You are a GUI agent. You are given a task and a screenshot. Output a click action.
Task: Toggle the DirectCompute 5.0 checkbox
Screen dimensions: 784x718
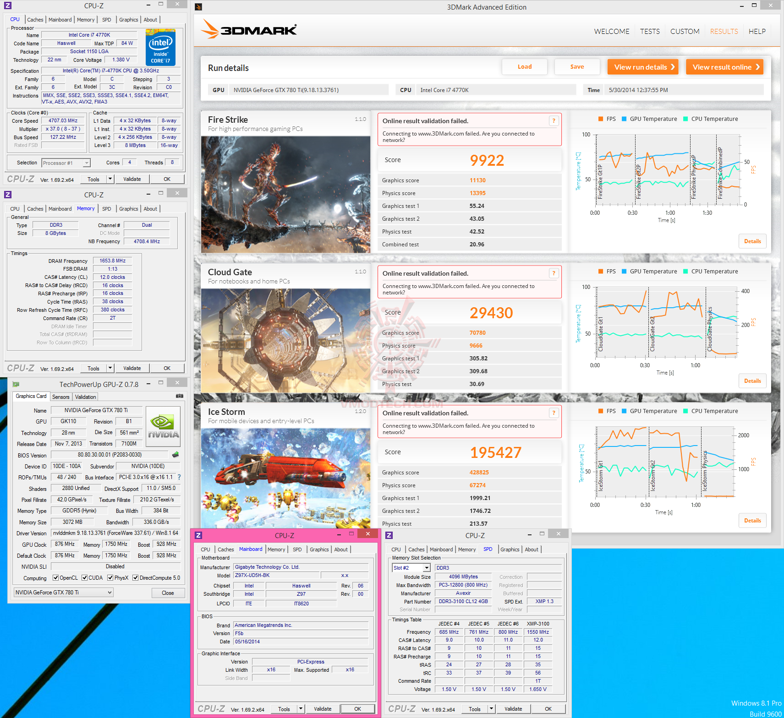point(135,578)
